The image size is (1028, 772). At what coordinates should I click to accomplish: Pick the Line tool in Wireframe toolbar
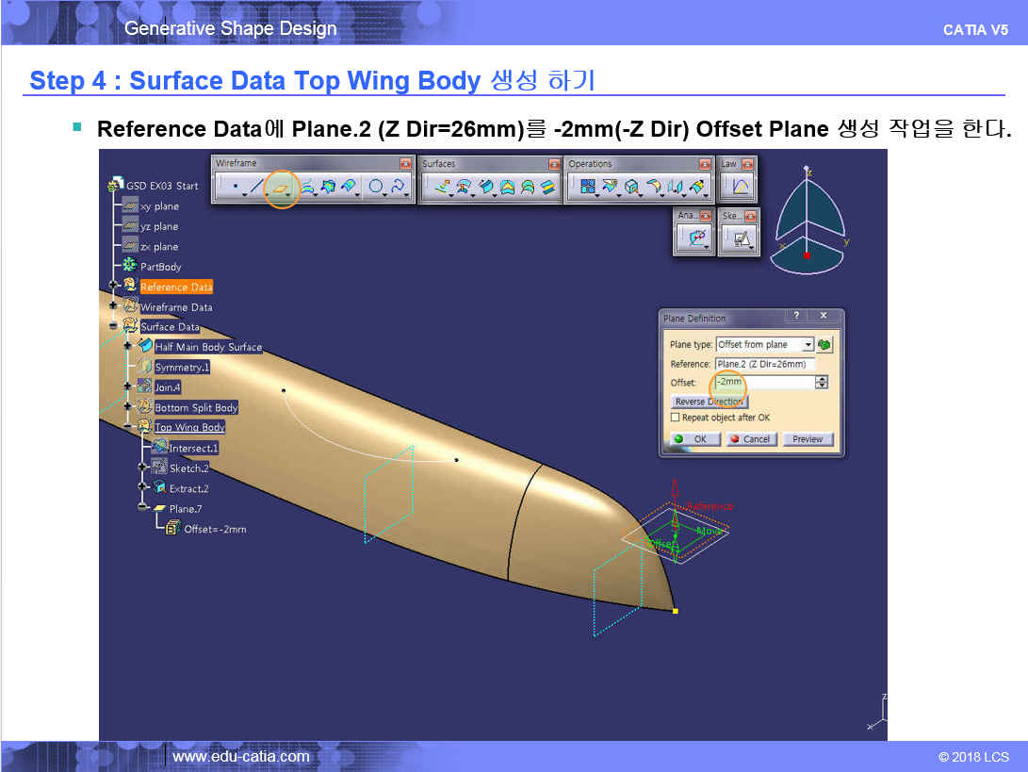coord(255,188)
